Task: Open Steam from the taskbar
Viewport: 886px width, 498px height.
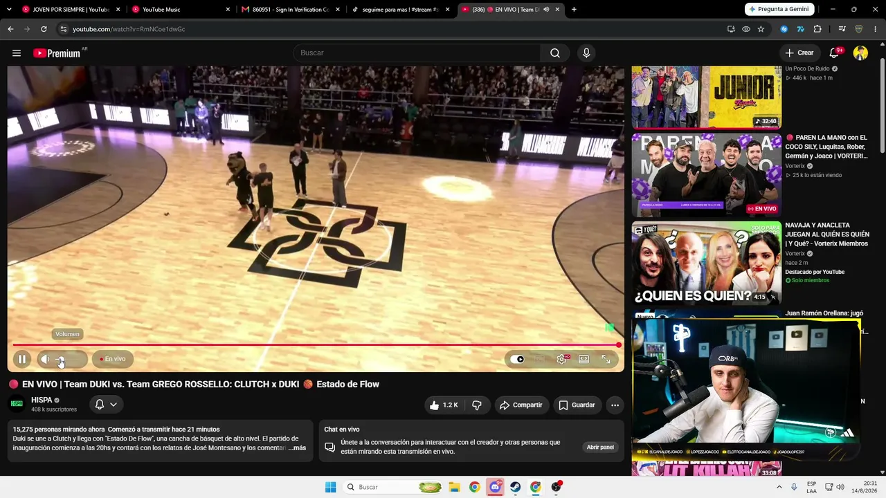Action: click(516, 487)
